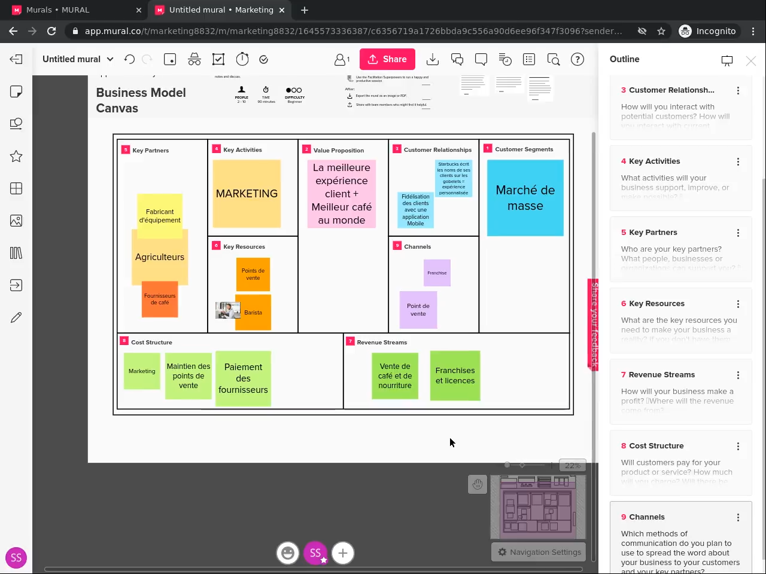Close the Outline panel
766x574 pixels.
(x=751, y=60)
